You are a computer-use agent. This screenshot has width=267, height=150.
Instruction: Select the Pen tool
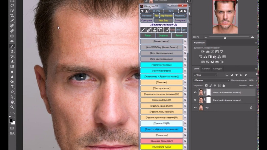point(12,92)
